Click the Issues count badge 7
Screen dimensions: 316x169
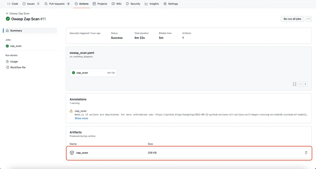click(38, 4)
